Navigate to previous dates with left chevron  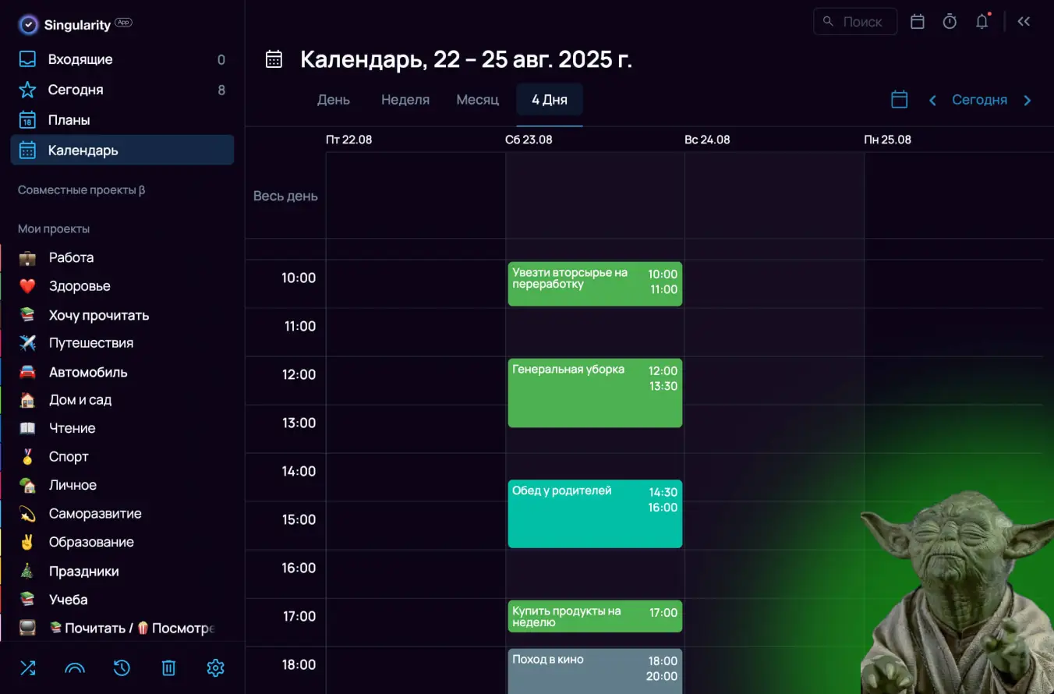[932, 100]
